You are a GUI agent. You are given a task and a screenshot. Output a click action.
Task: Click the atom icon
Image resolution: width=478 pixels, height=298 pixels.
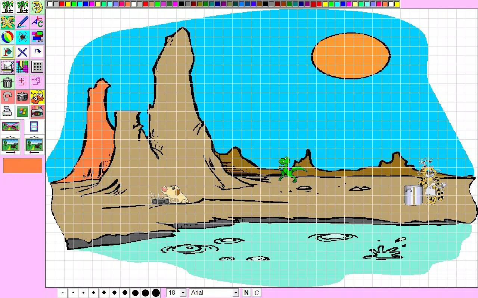pos(22,37)
